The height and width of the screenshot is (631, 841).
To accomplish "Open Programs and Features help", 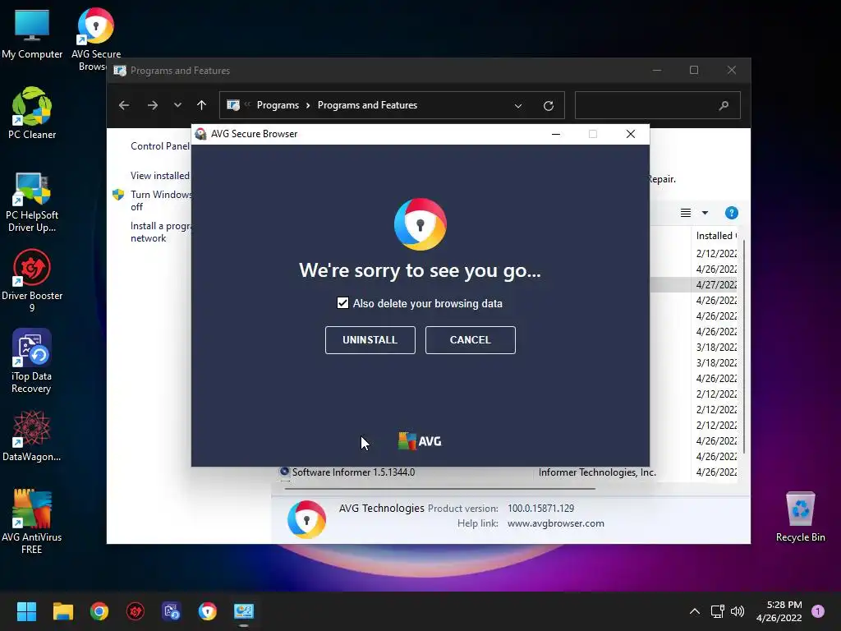I will coord(731,213).
